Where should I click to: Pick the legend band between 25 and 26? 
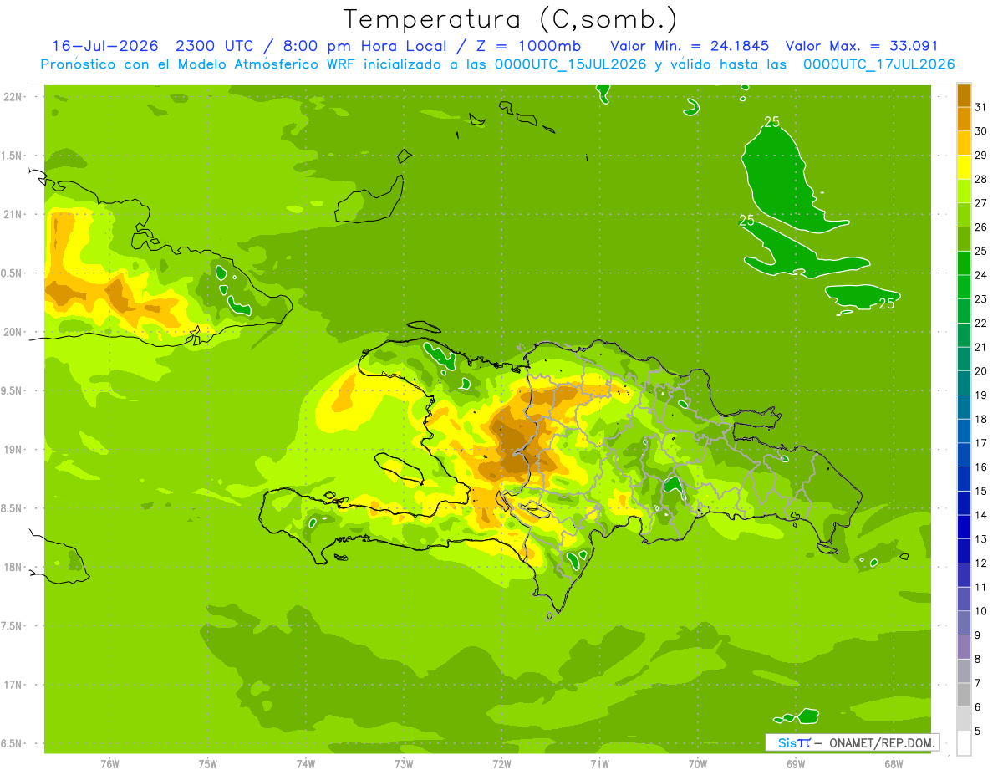tap(964, 239)
